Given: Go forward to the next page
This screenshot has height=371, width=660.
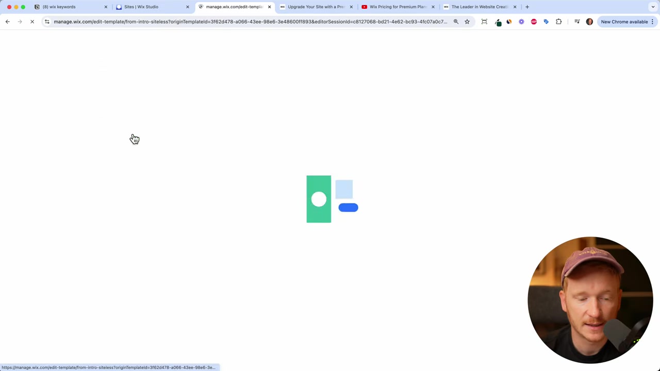Looking at the screenshot, I should (x=20, y=22).
